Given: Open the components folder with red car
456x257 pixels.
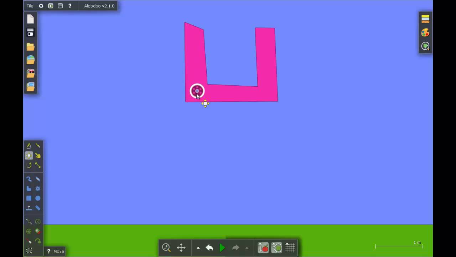Looking at the screenshot, I should (30, 73).
